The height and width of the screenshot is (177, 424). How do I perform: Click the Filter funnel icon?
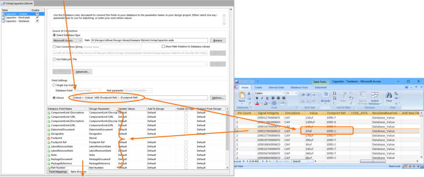point(343,95)
